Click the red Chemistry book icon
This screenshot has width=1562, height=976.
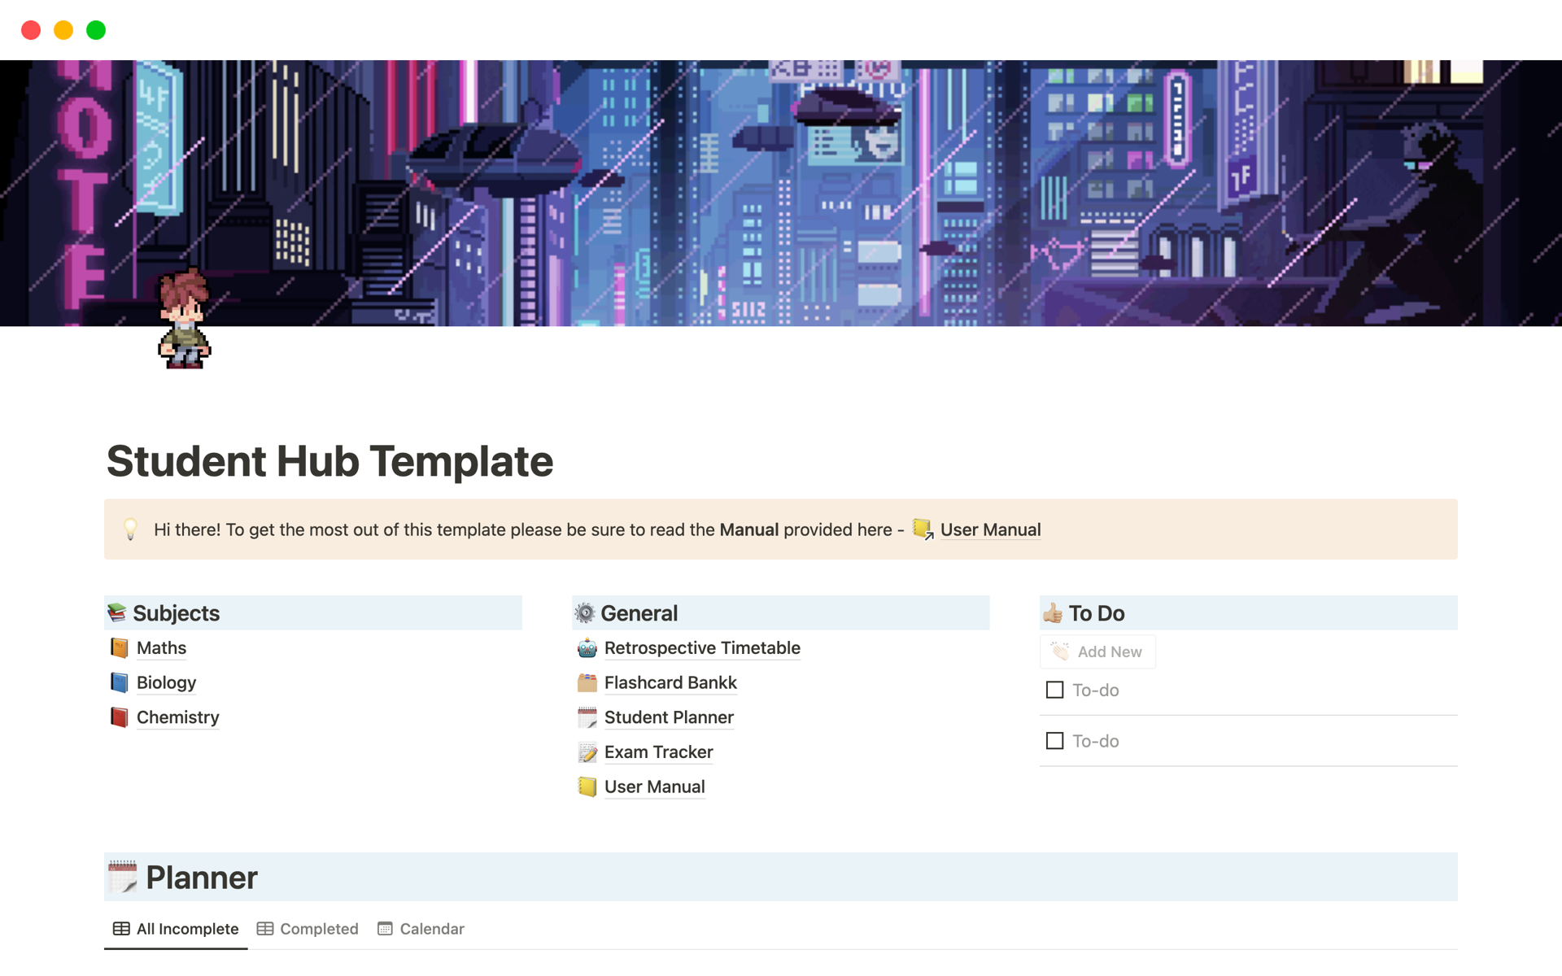tap(120, 717)
